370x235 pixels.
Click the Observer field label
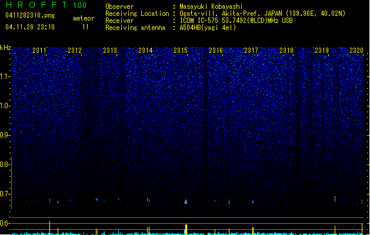[119, 6]
